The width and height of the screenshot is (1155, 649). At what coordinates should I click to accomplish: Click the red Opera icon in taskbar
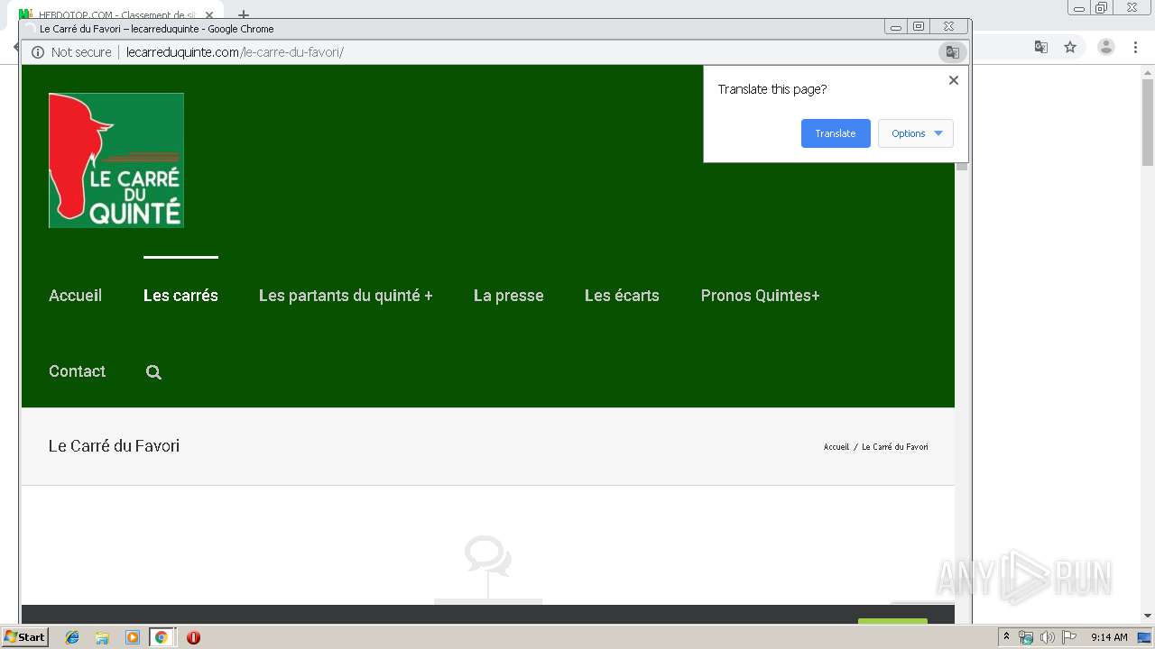coord(193,637)
